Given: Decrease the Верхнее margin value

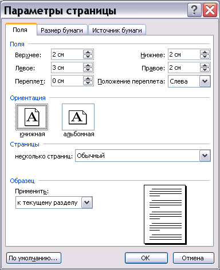Looking at the screenshot, I should [x=88, y=57].
